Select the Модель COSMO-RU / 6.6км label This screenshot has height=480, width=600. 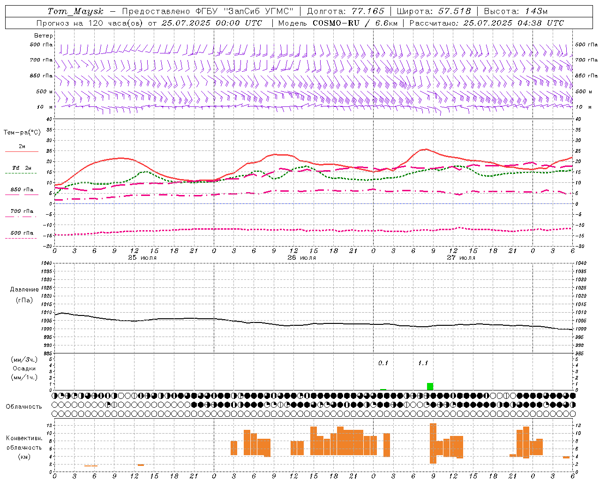(x=338, y=23)
